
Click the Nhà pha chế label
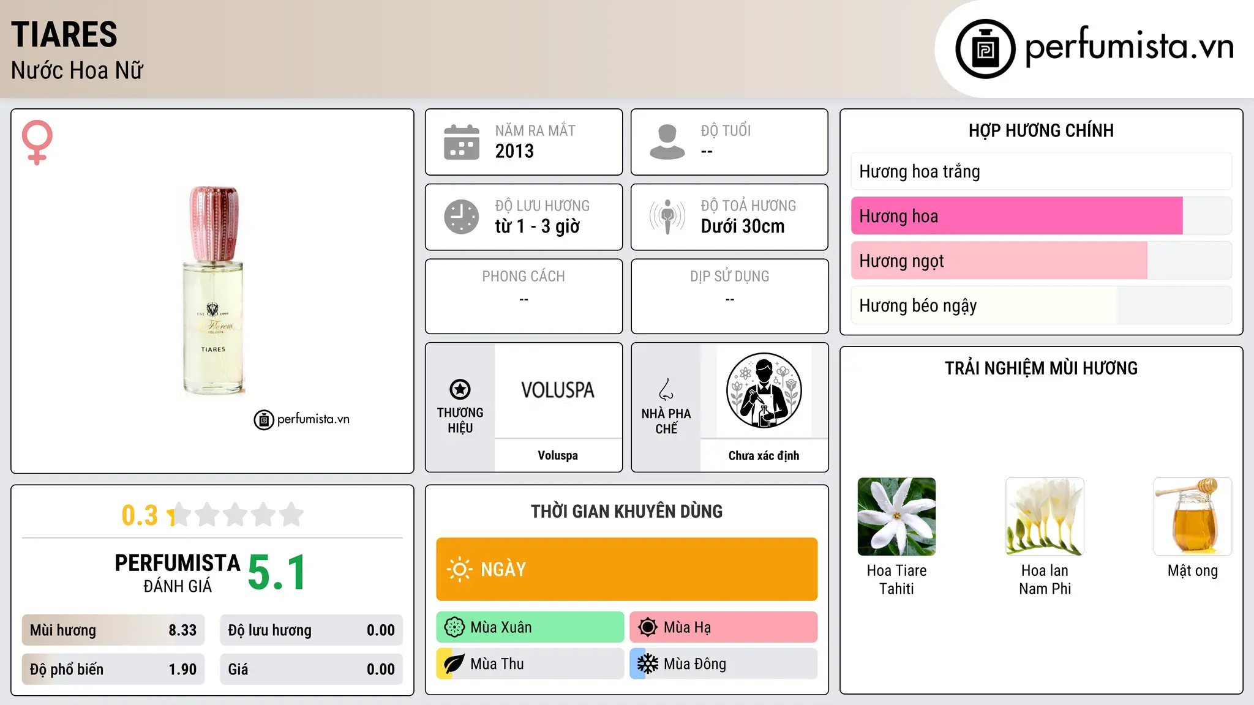coord(666,421)
